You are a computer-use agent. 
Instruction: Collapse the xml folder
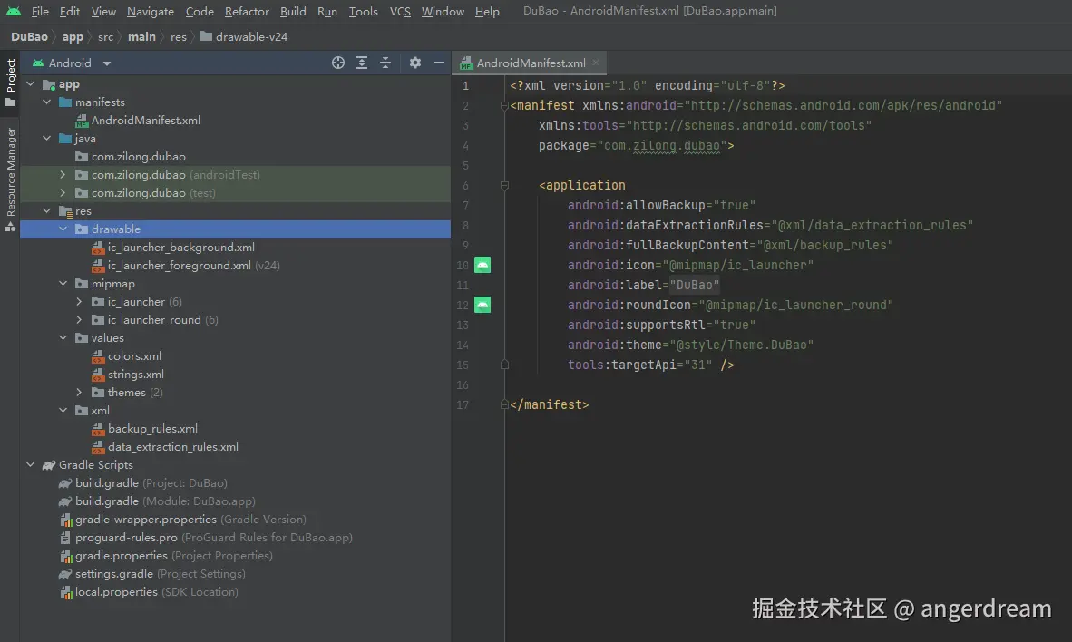point(63,410)
